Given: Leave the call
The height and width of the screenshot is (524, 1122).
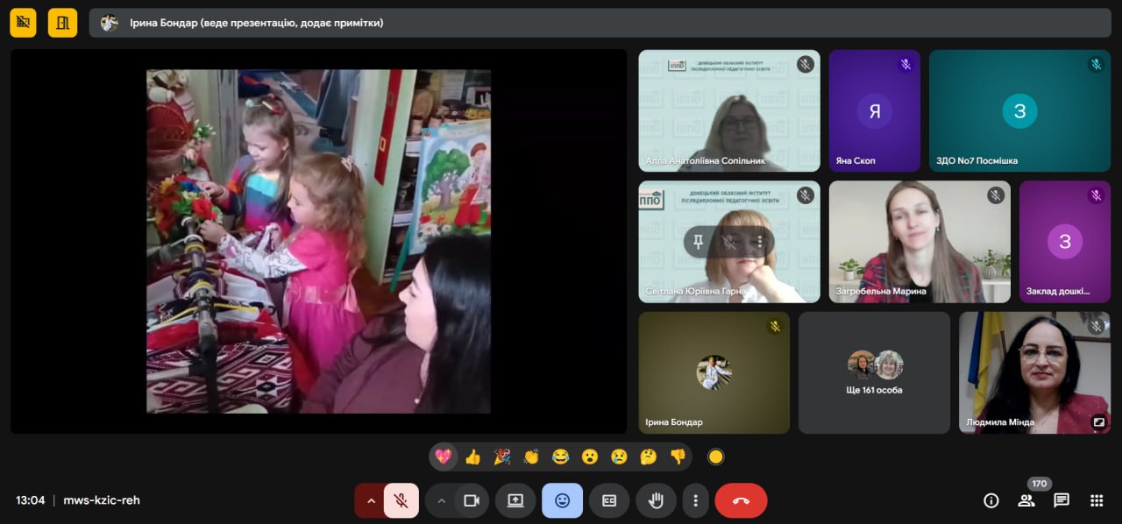Looking at the screenshot, I should point(741,500).
